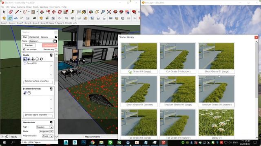Select the arrow Select tool in SketchUp toolbar
Screen dimensions: 261x146
[x=4, y=12]
